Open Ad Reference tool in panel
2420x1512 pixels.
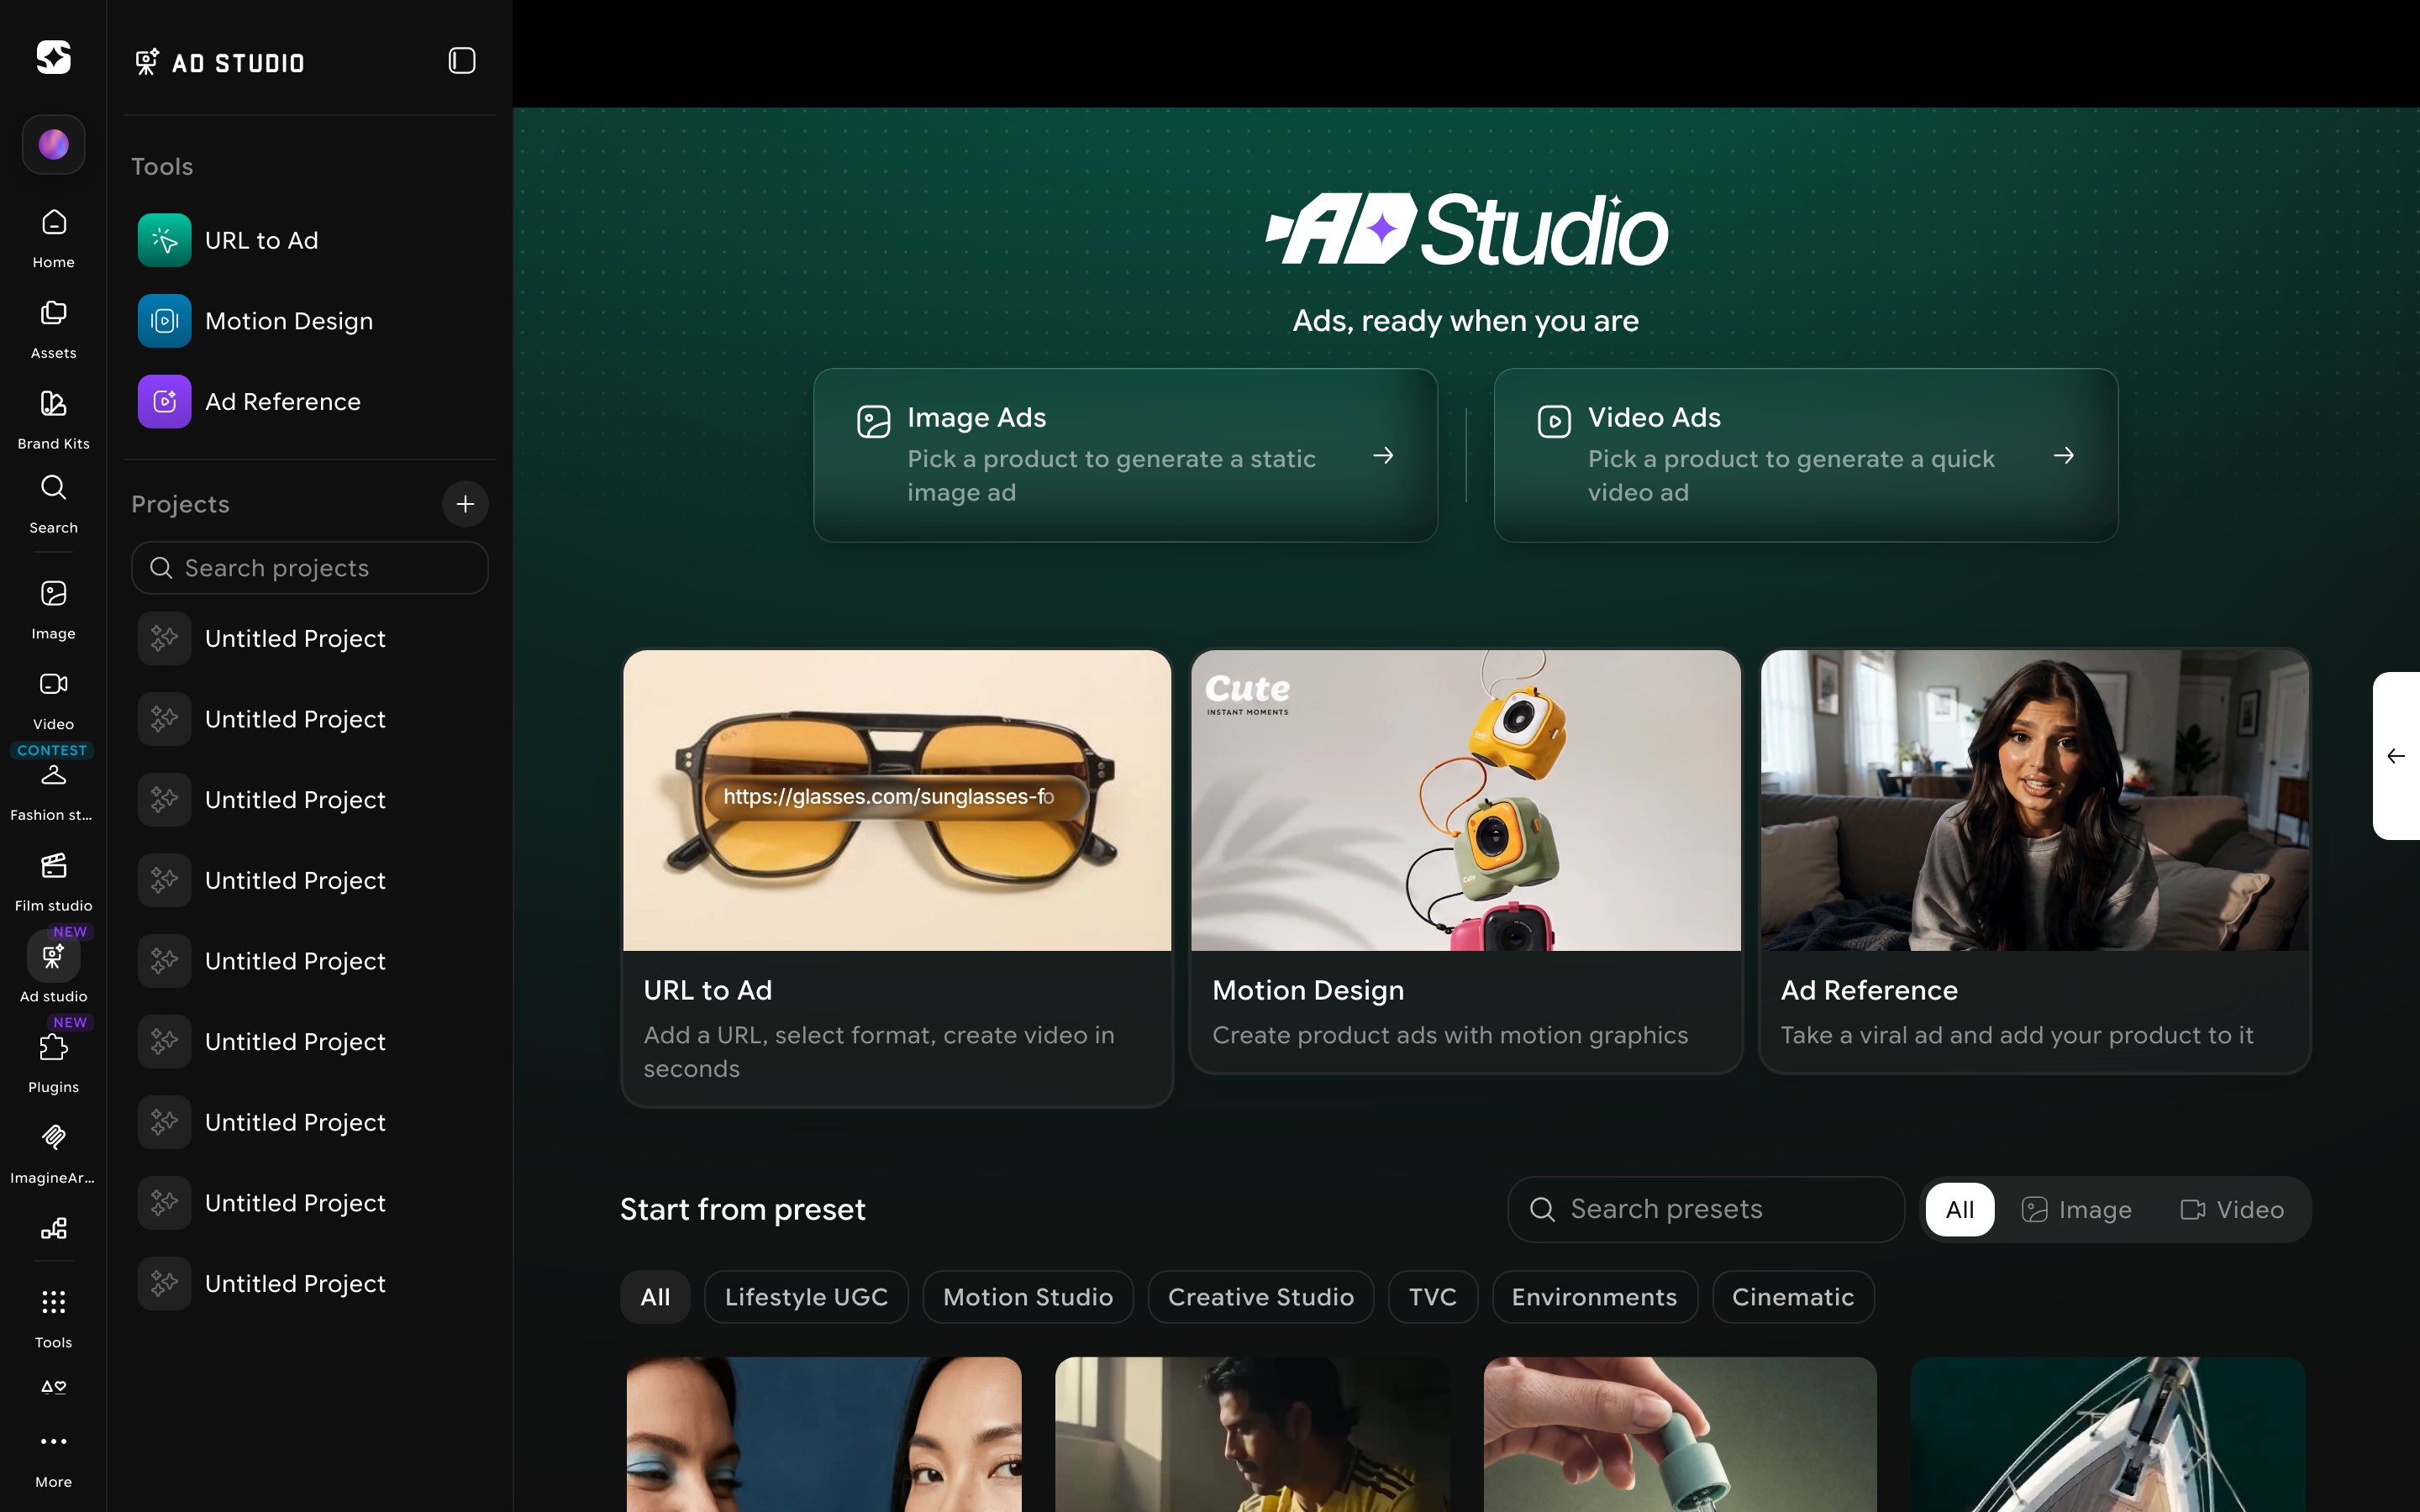[x=310, y=402]
